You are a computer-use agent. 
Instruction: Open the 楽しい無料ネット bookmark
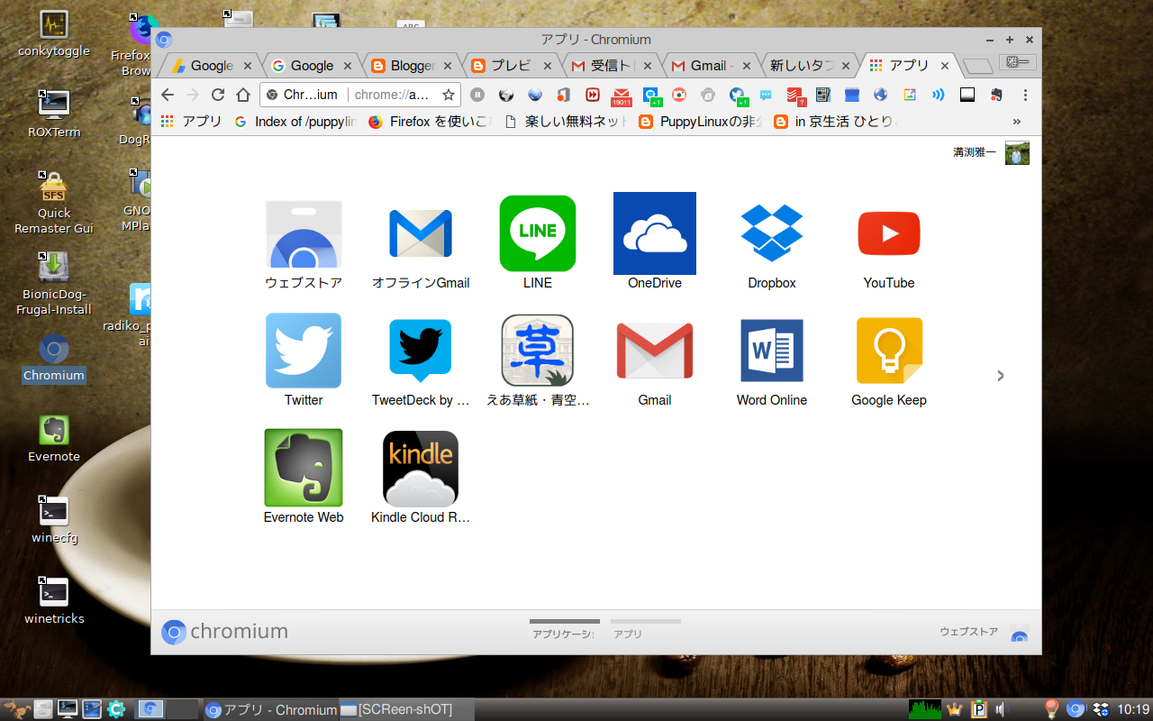coord(566,122)
